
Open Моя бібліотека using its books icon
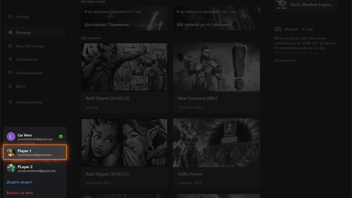(x=10, y=46)
